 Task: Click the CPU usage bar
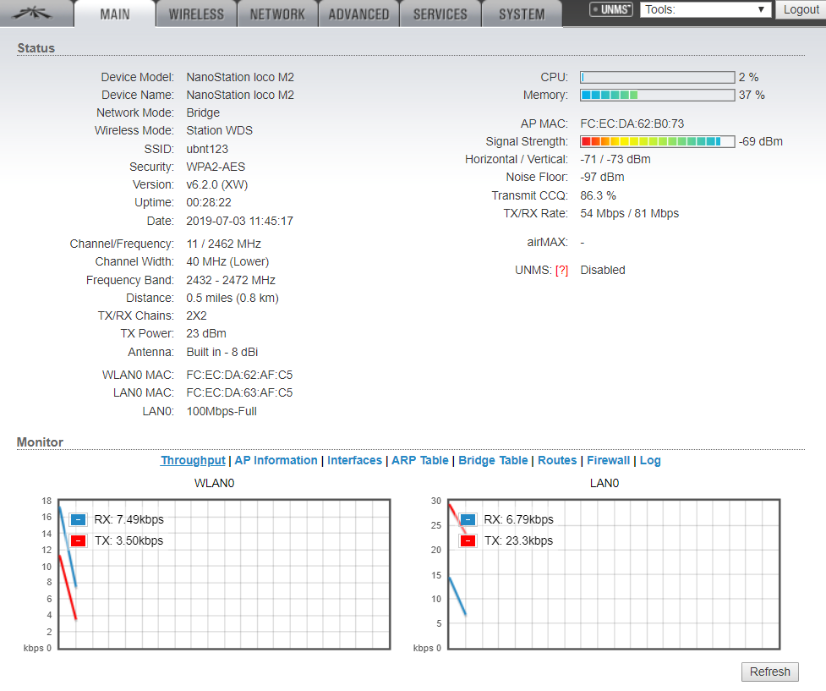pos(658,78)
